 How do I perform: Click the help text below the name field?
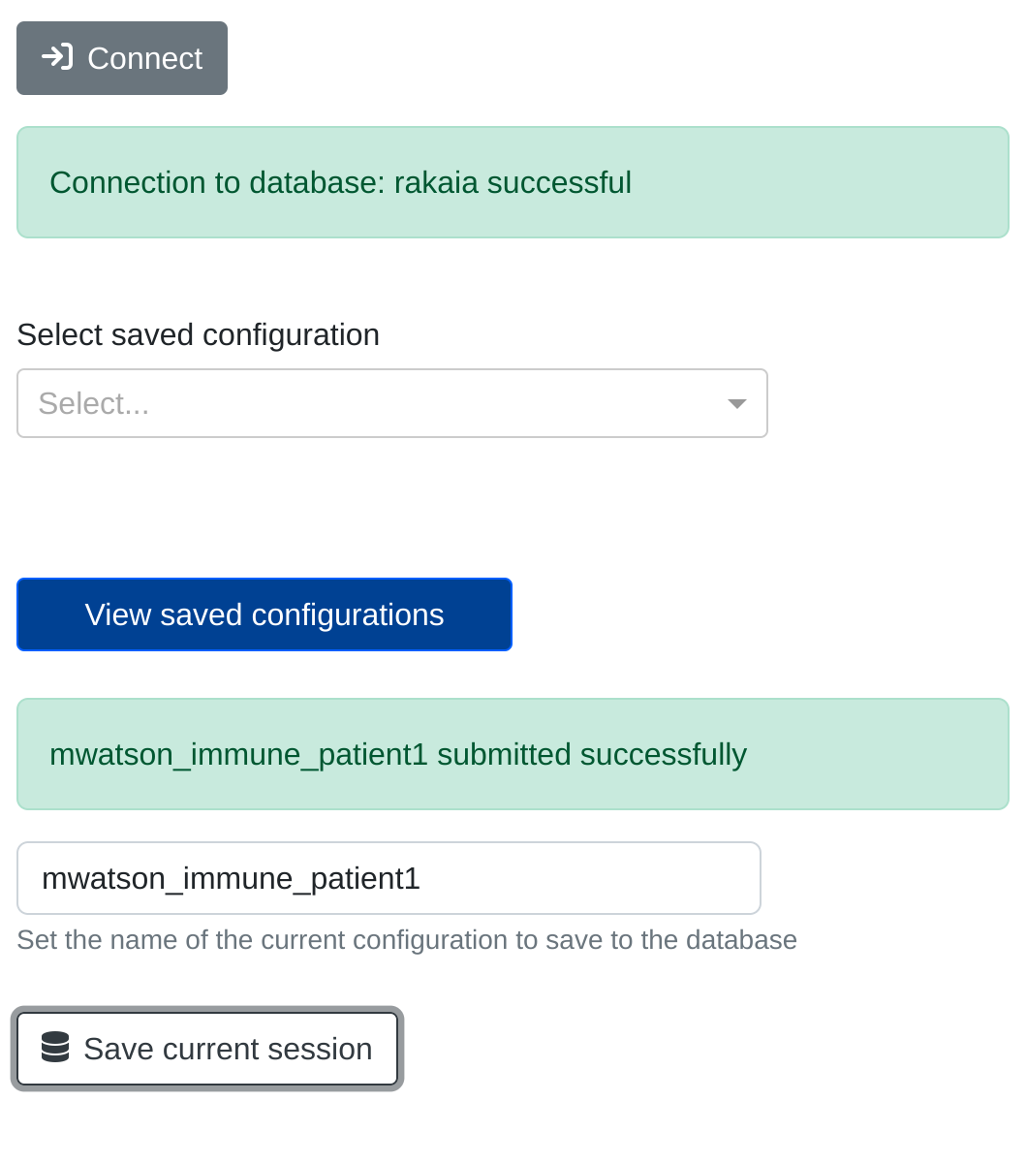(x=406, y=940)
